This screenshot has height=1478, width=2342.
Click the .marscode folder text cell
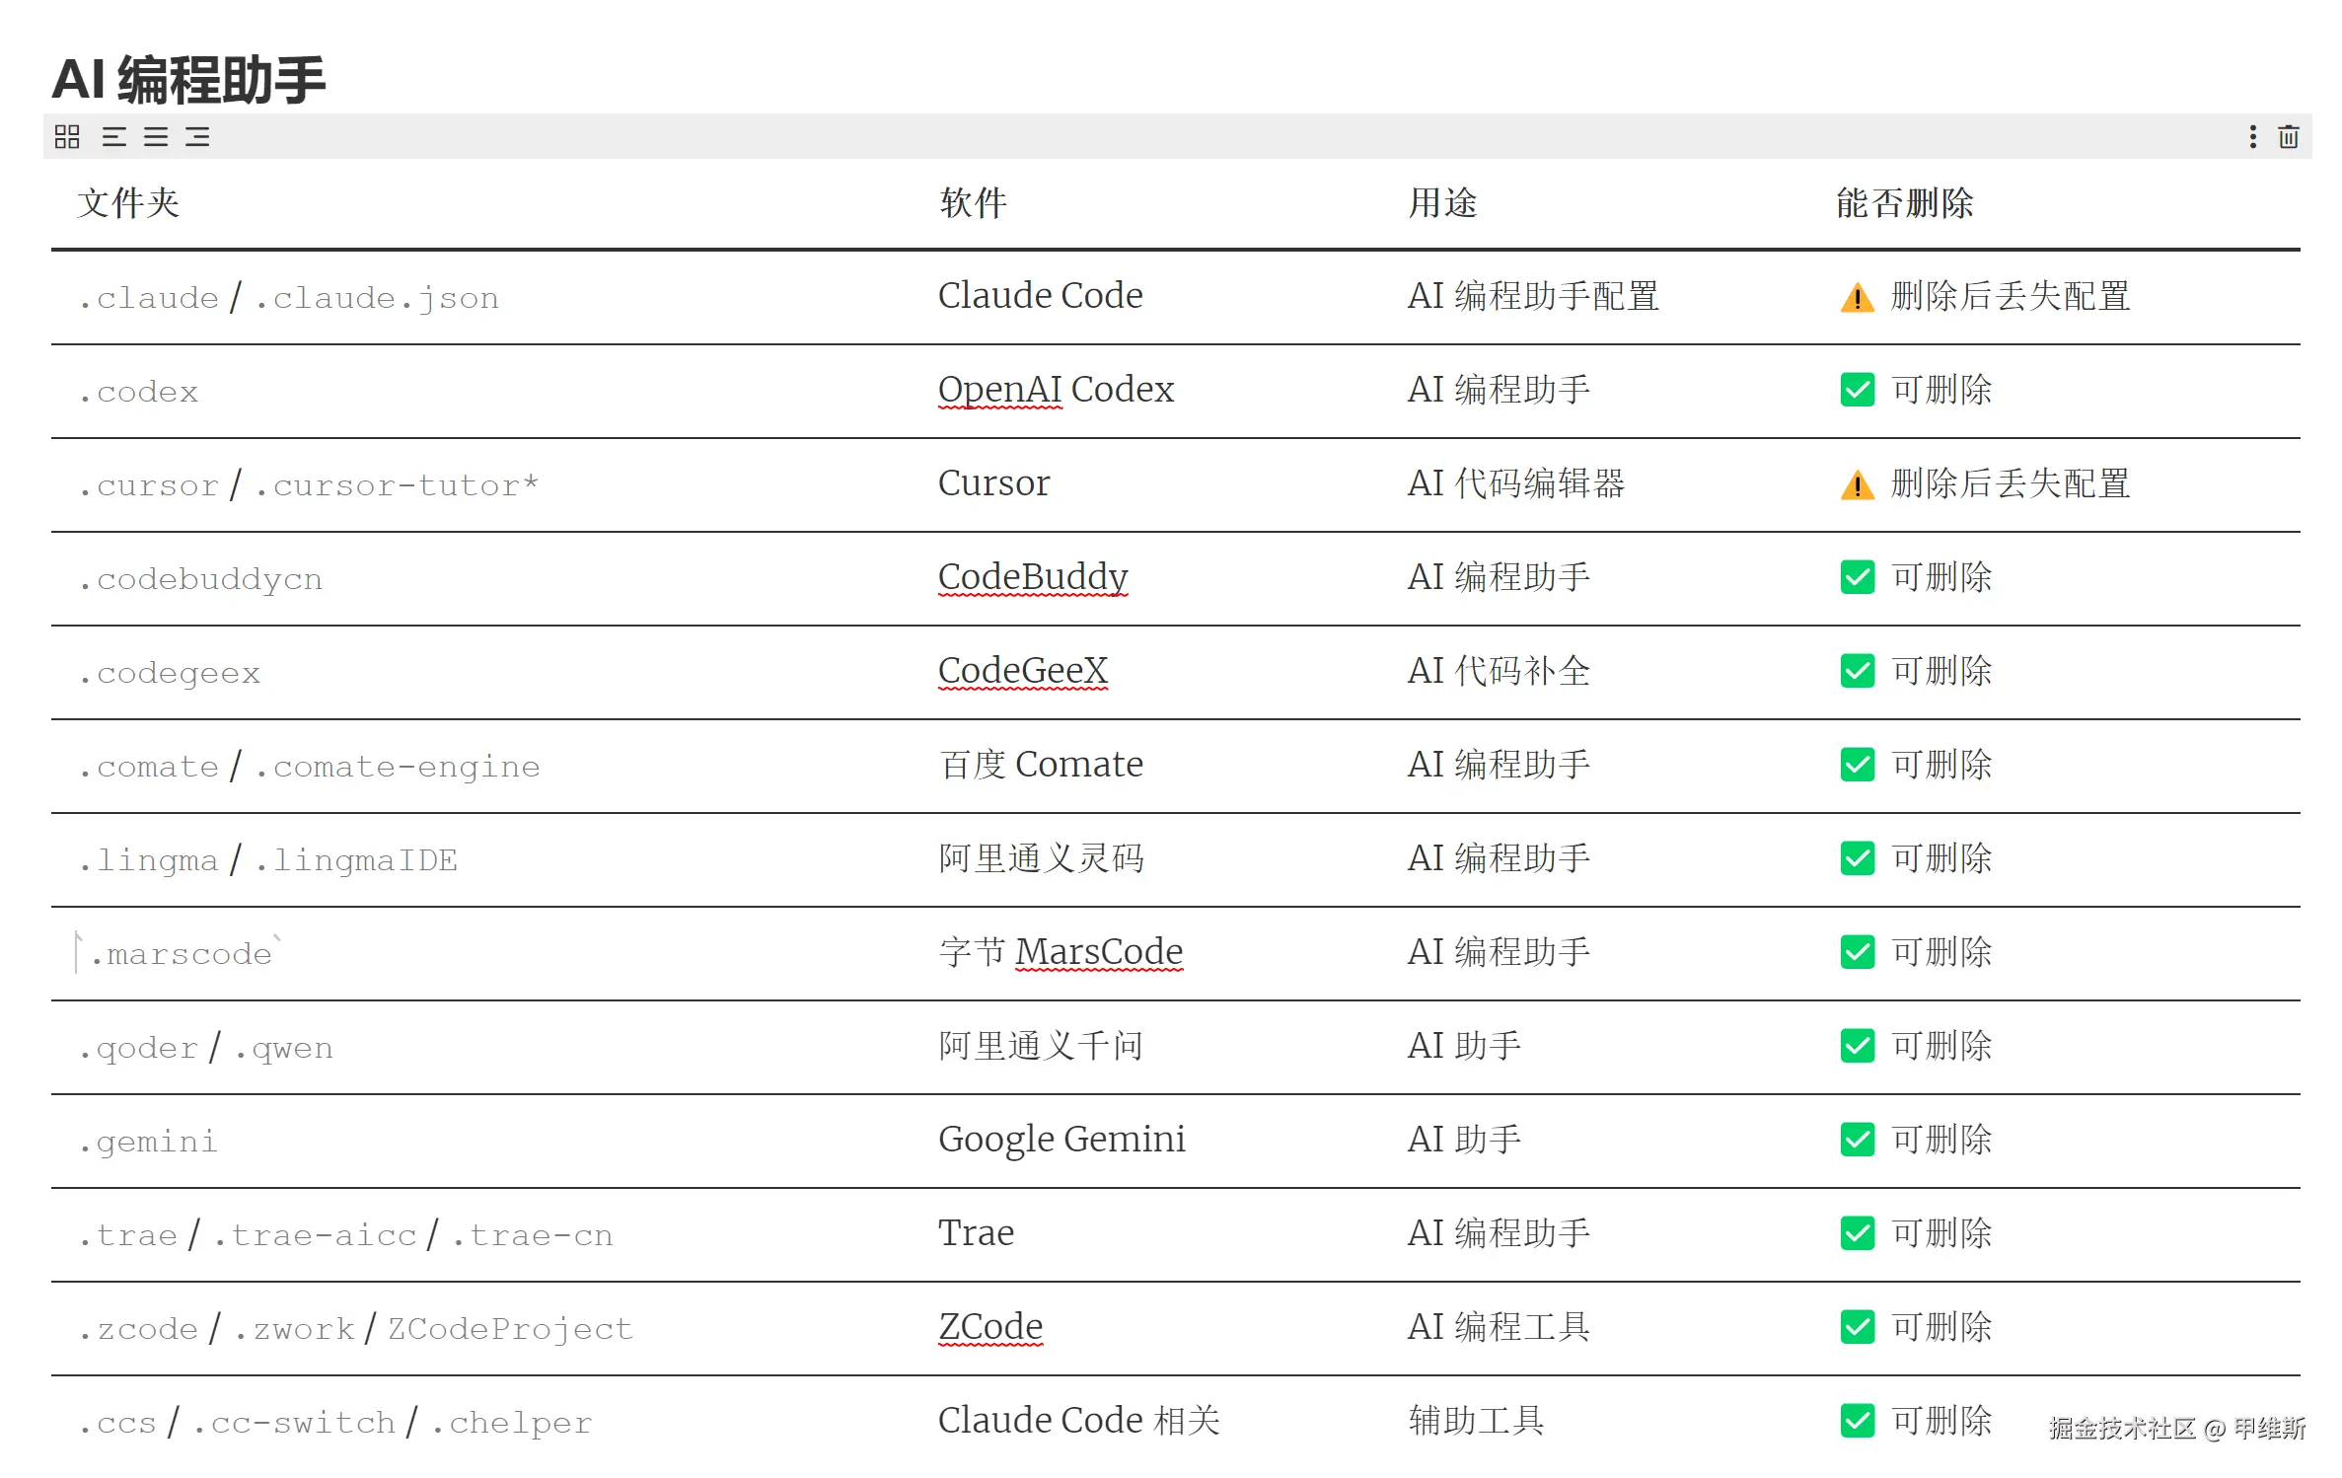click(x=178, y=951)
